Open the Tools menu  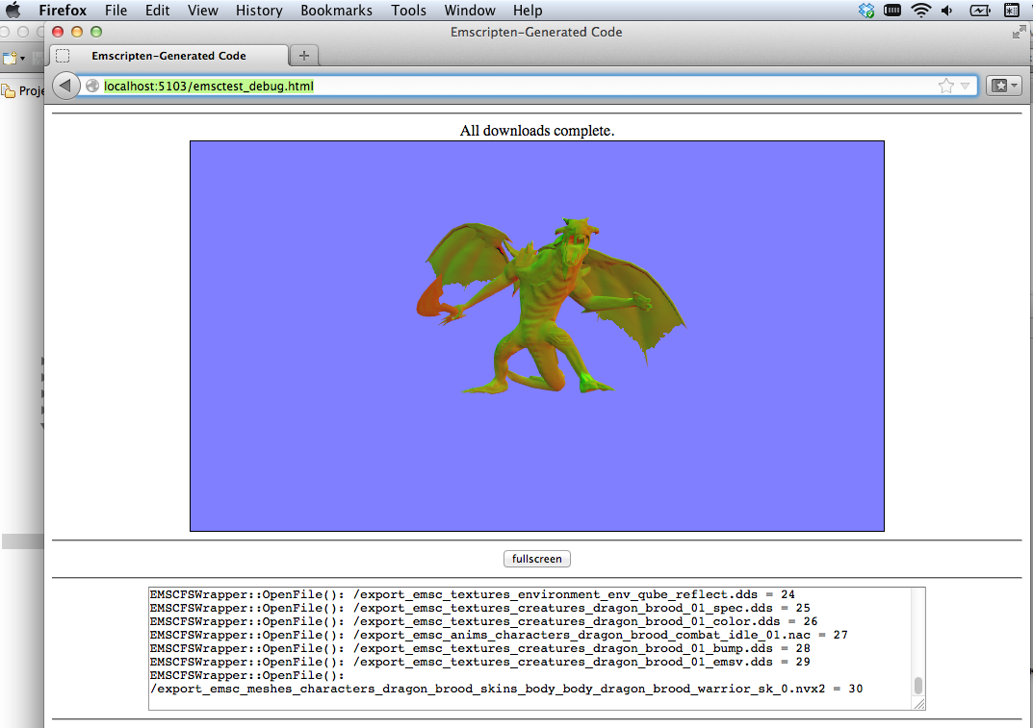tap(408, 11)
